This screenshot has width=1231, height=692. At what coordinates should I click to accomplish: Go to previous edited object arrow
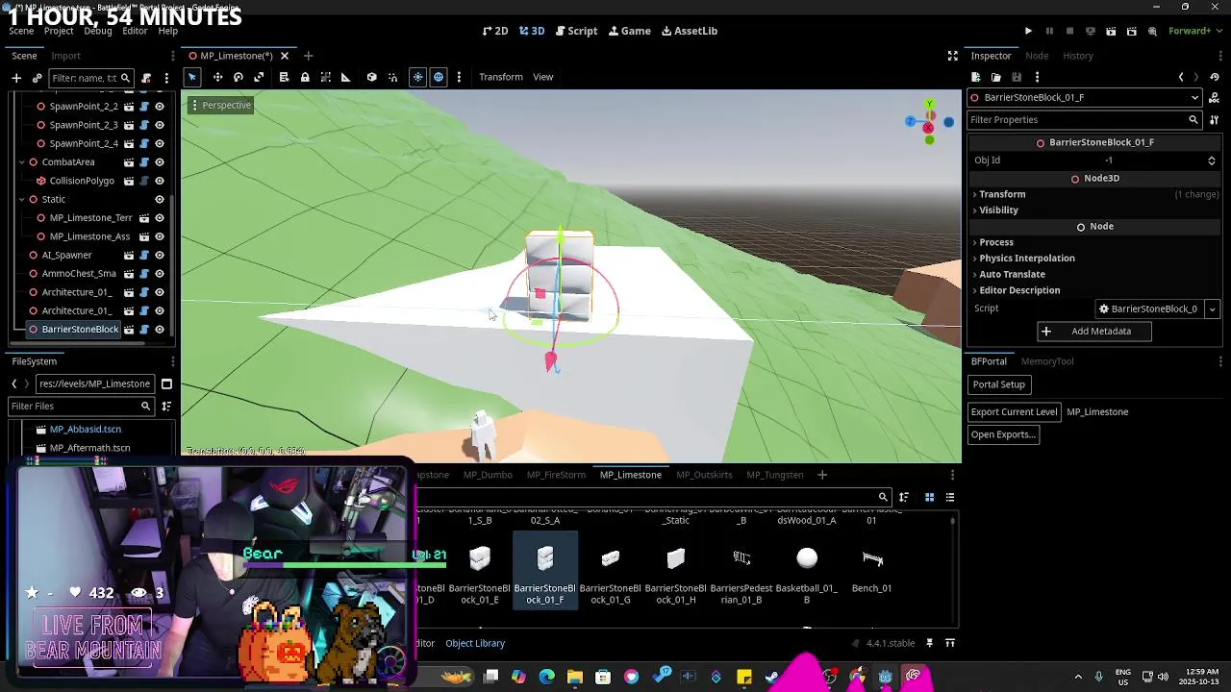(x=1181, y=77)
